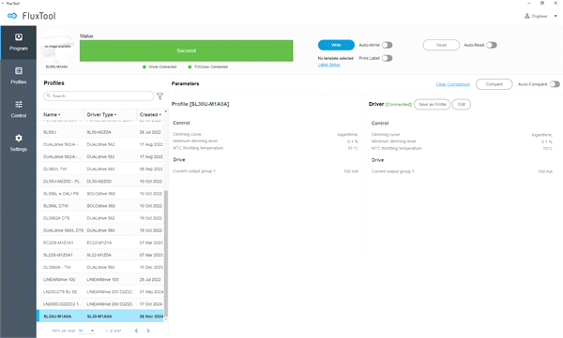
Task: Sort profiles by Created column
Action: point(150,115)
